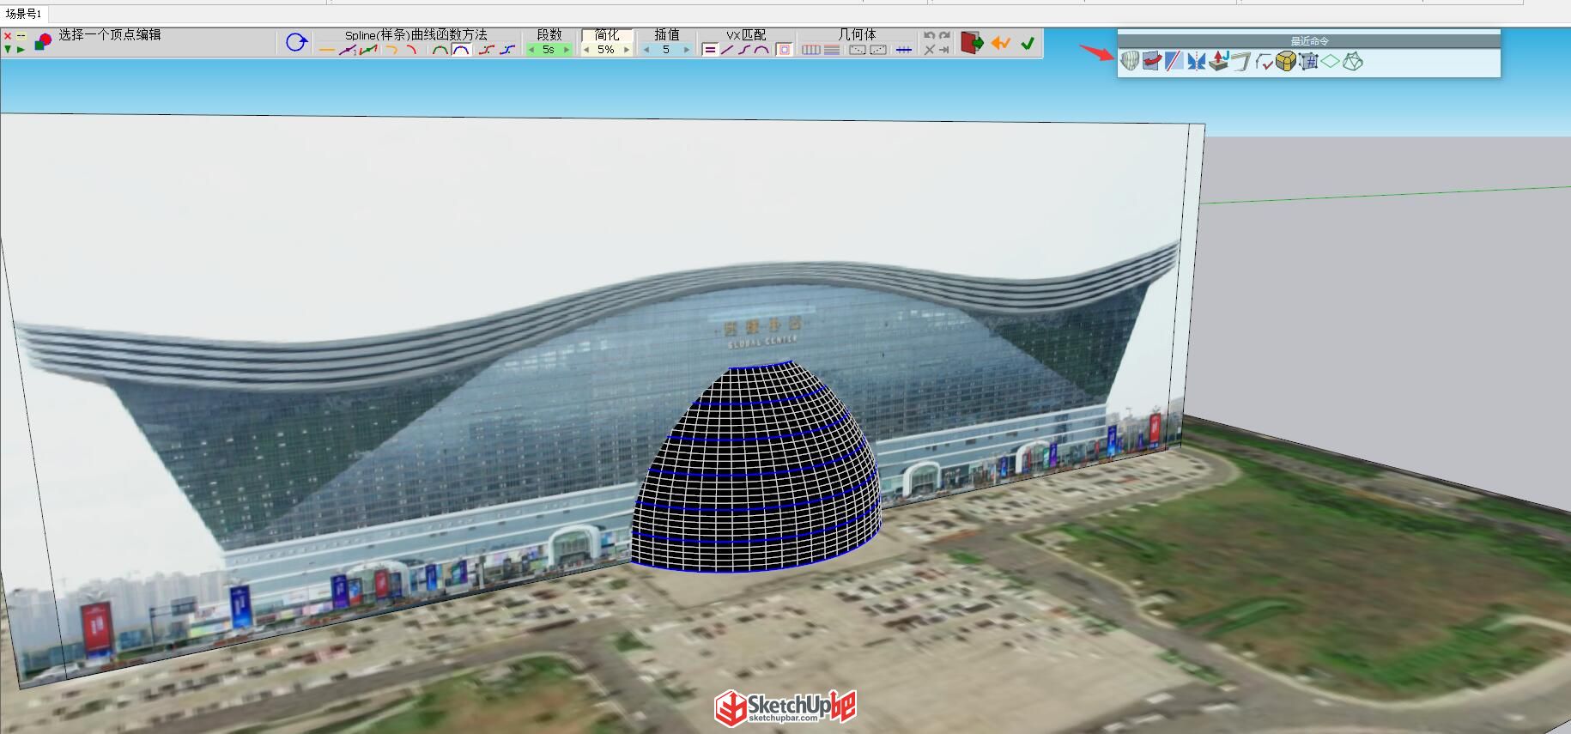Click the black wireframe dome model
Screen dimensions: 1571x734
(x=758, y=468)
